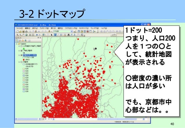Create a new map document icon
The image size is (185, 128).
point(18,32)
